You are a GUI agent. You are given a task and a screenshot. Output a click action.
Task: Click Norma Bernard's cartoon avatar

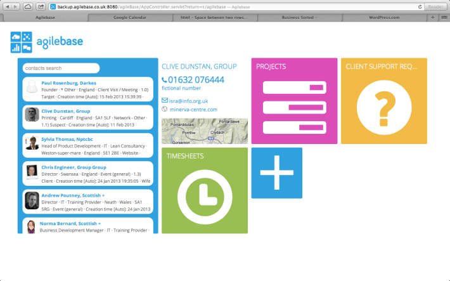click(31, 226)
